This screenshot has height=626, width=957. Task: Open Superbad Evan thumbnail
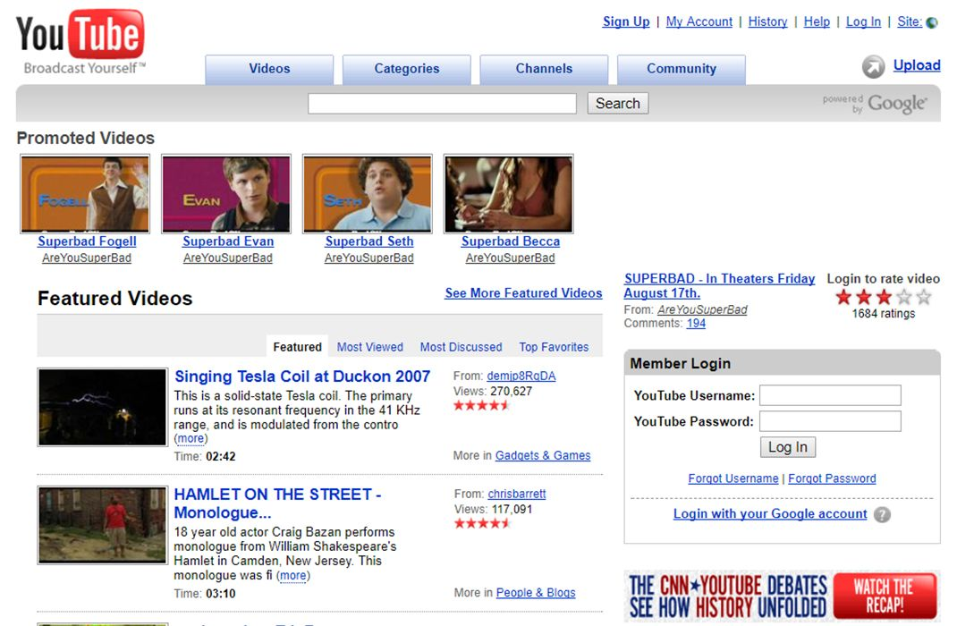(x=225, y=194)
